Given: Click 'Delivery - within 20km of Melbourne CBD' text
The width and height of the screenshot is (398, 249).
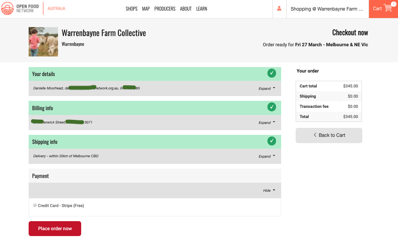Looking at the screenshot, I should tap(66, 156).
